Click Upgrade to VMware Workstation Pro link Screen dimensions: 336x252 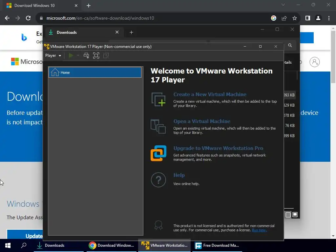coord(218,148)
